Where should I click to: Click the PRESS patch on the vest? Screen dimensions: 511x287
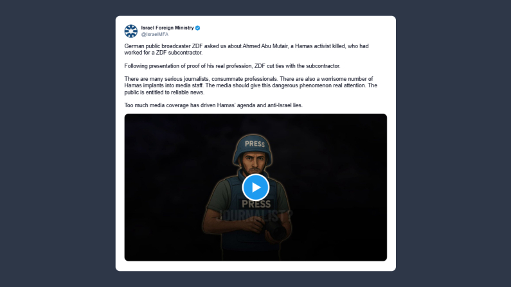tap(256, 204)
